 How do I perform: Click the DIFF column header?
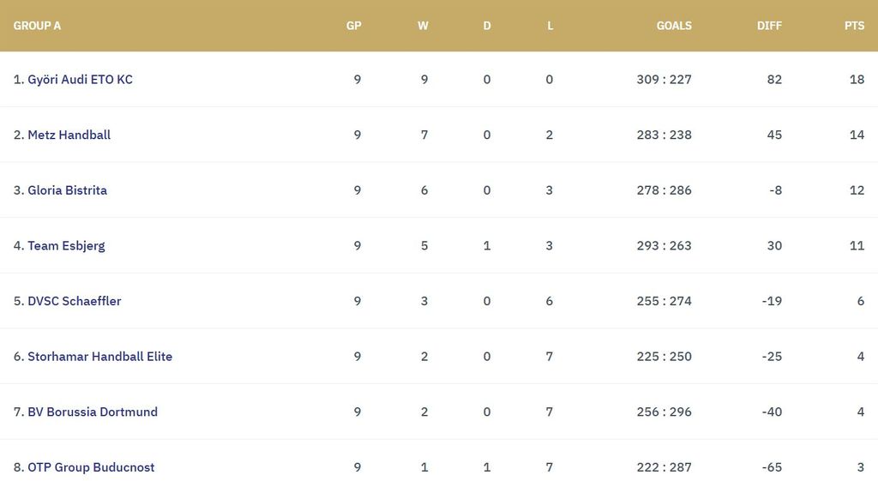pos(769,26)
